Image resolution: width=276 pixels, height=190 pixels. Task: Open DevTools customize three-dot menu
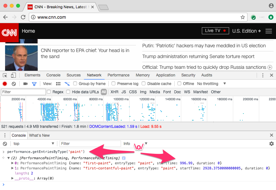pyautogui.click(x=263, y=75)
